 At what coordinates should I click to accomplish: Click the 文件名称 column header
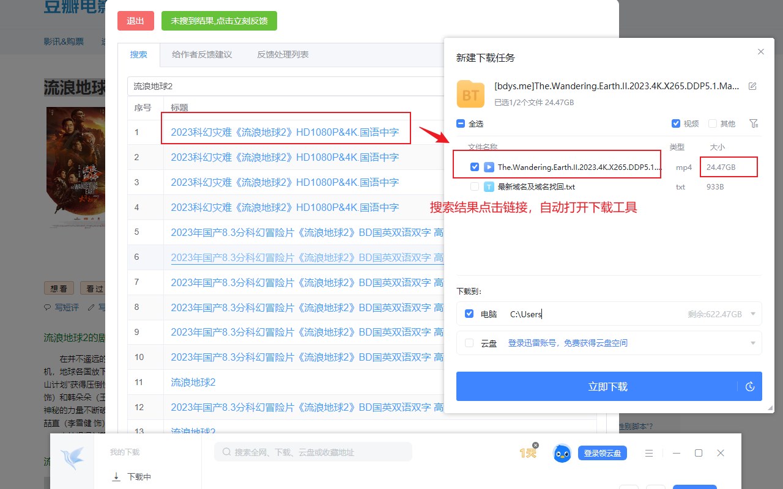(x=483, y=147)
